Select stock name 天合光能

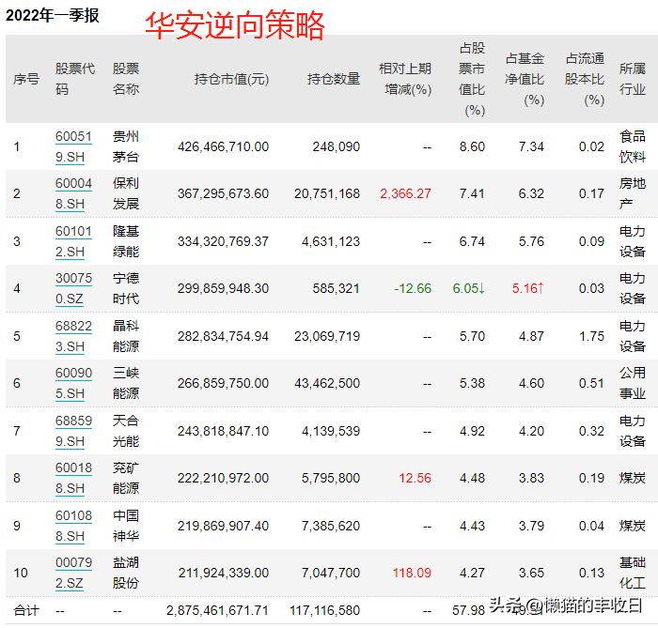[125, 431]
